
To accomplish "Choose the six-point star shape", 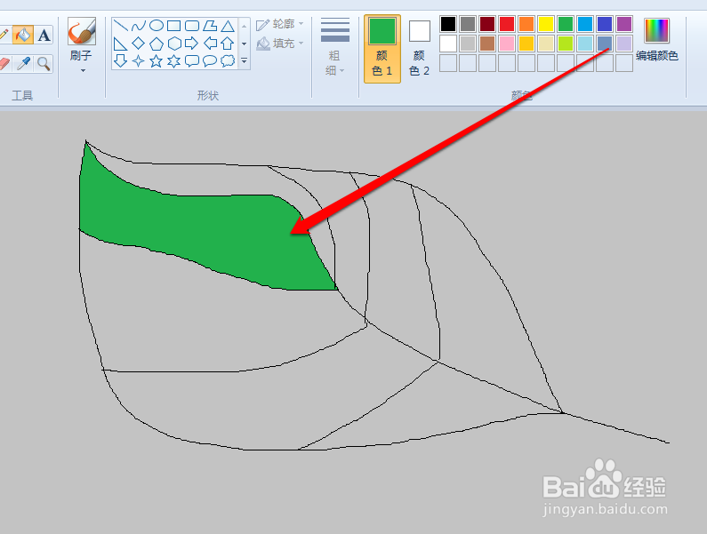I will coord(174,60).
